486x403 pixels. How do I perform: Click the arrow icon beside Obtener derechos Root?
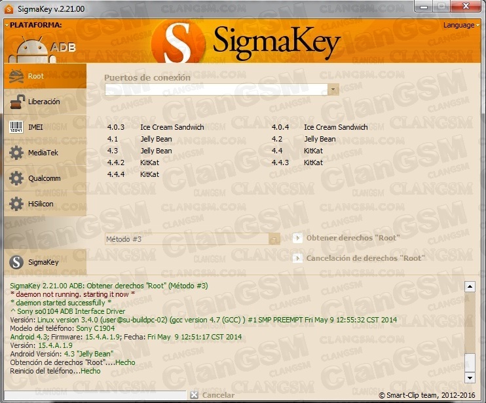pyautogui.click(x=297, y=239)
